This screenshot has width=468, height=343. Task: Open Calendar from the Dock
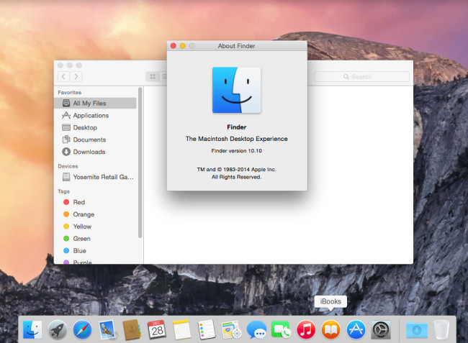coord(157,329)
